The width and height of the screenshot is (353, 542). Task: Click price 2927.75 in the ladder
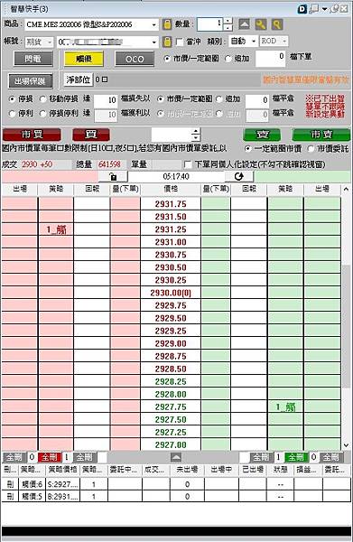tap(171, 407)
